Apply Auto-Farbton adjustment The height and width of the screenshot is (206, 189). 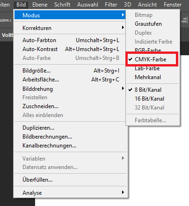pyautogui.click(x=70, y=40)
